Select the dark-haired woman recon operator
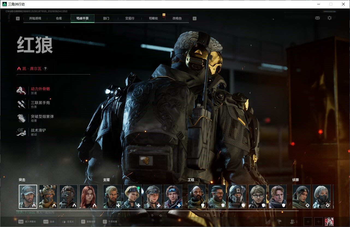 pyautogui.click(x=301, y=197)
